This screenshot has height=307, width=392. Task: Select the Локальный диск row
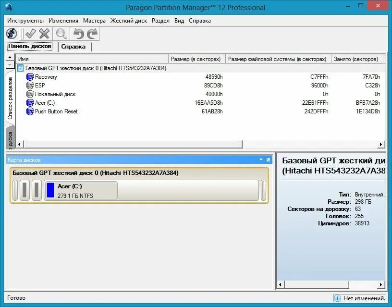[x=200, y=94]
